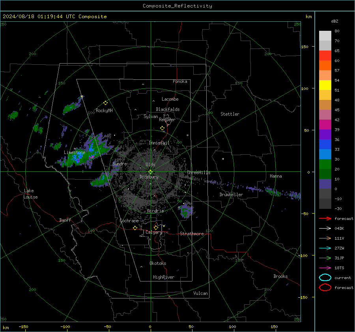Click the Sundre town label
355x332 pixels.
click(x=120, y=163)
